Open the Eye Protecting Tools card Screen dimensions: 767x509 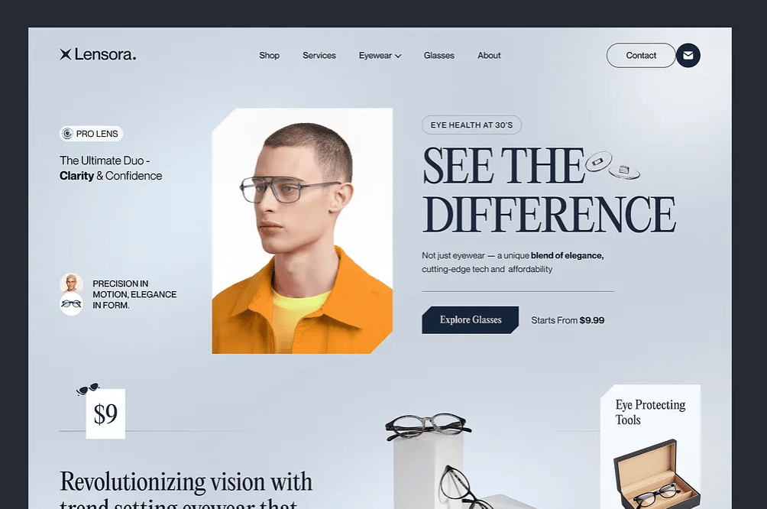click(650, 446)
